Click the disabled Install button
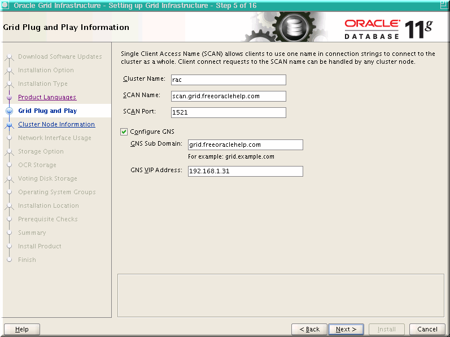Image resolution: width=450 pixels, height=337 pixels. (387, 329)
